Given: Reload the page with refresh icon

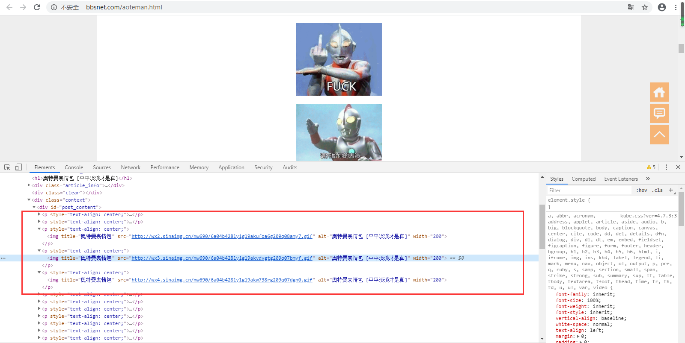Looking at the screenshot, I should (x=37, y=7).
